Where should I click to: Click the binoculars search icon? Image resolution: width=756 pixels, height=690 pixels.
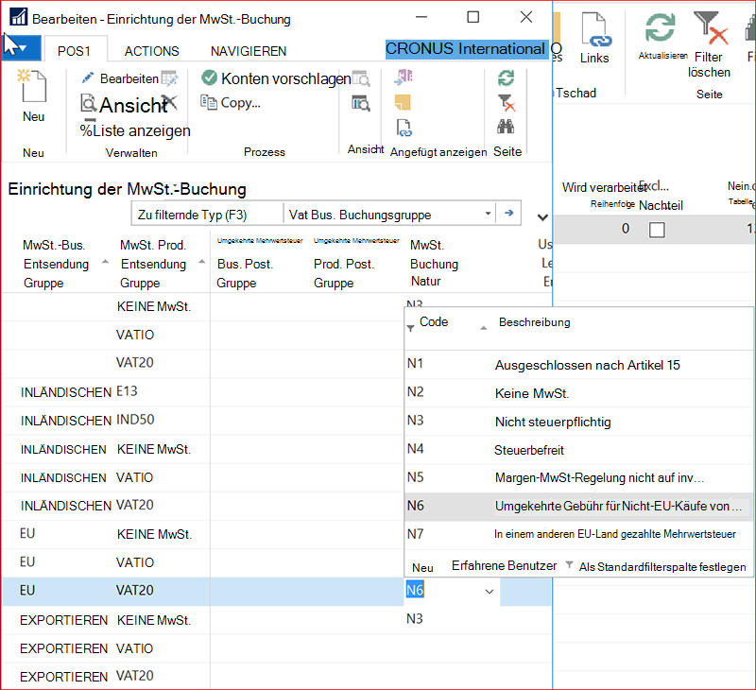coord(506,127)
